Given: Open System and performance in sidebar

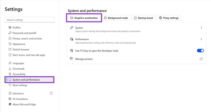Looking at the screenshot, I should [26, 80].
